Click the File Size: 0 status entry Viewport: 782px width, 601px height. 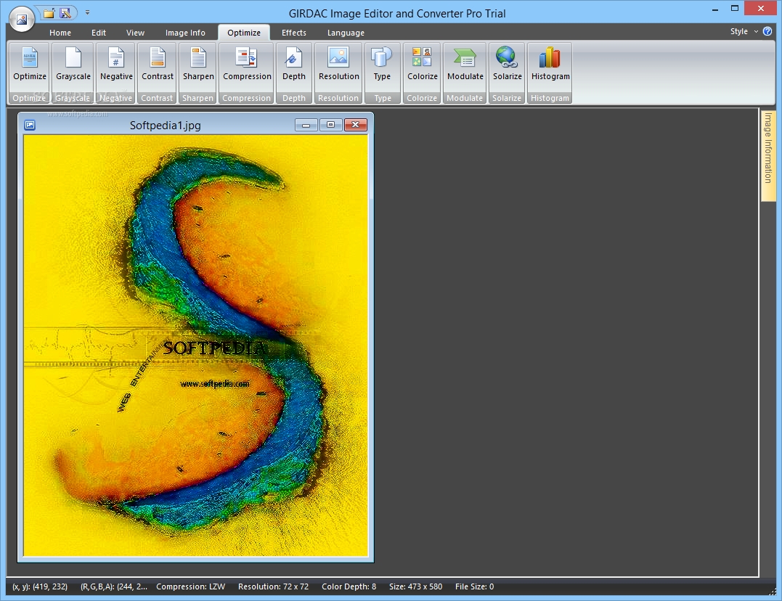[x=474, y=586]
